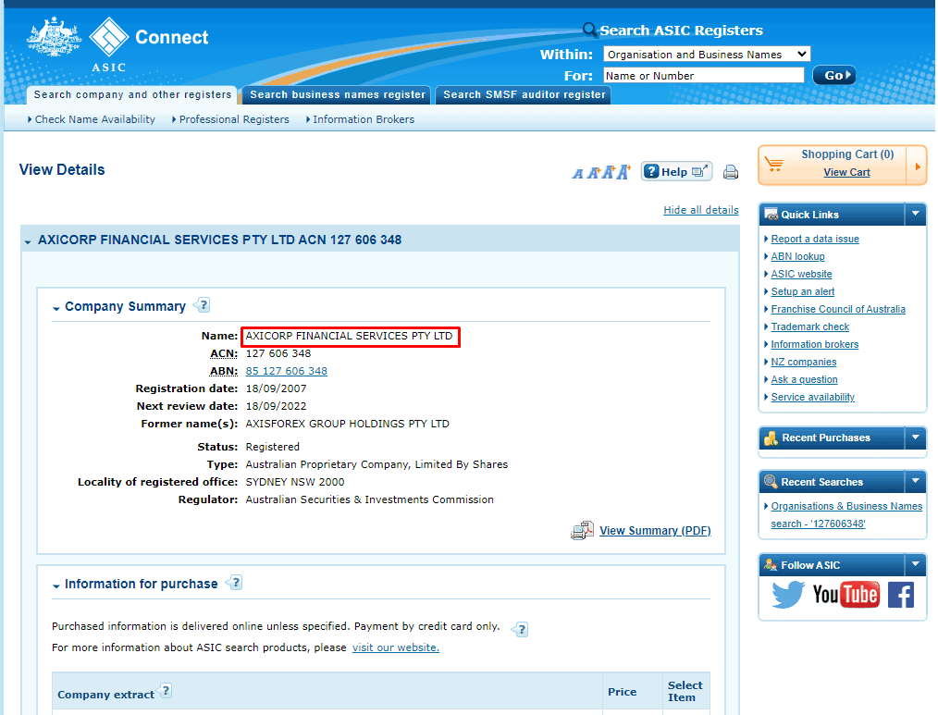Click the help icon after 'credit card only'
938x715 pixels.
point(521,629)
